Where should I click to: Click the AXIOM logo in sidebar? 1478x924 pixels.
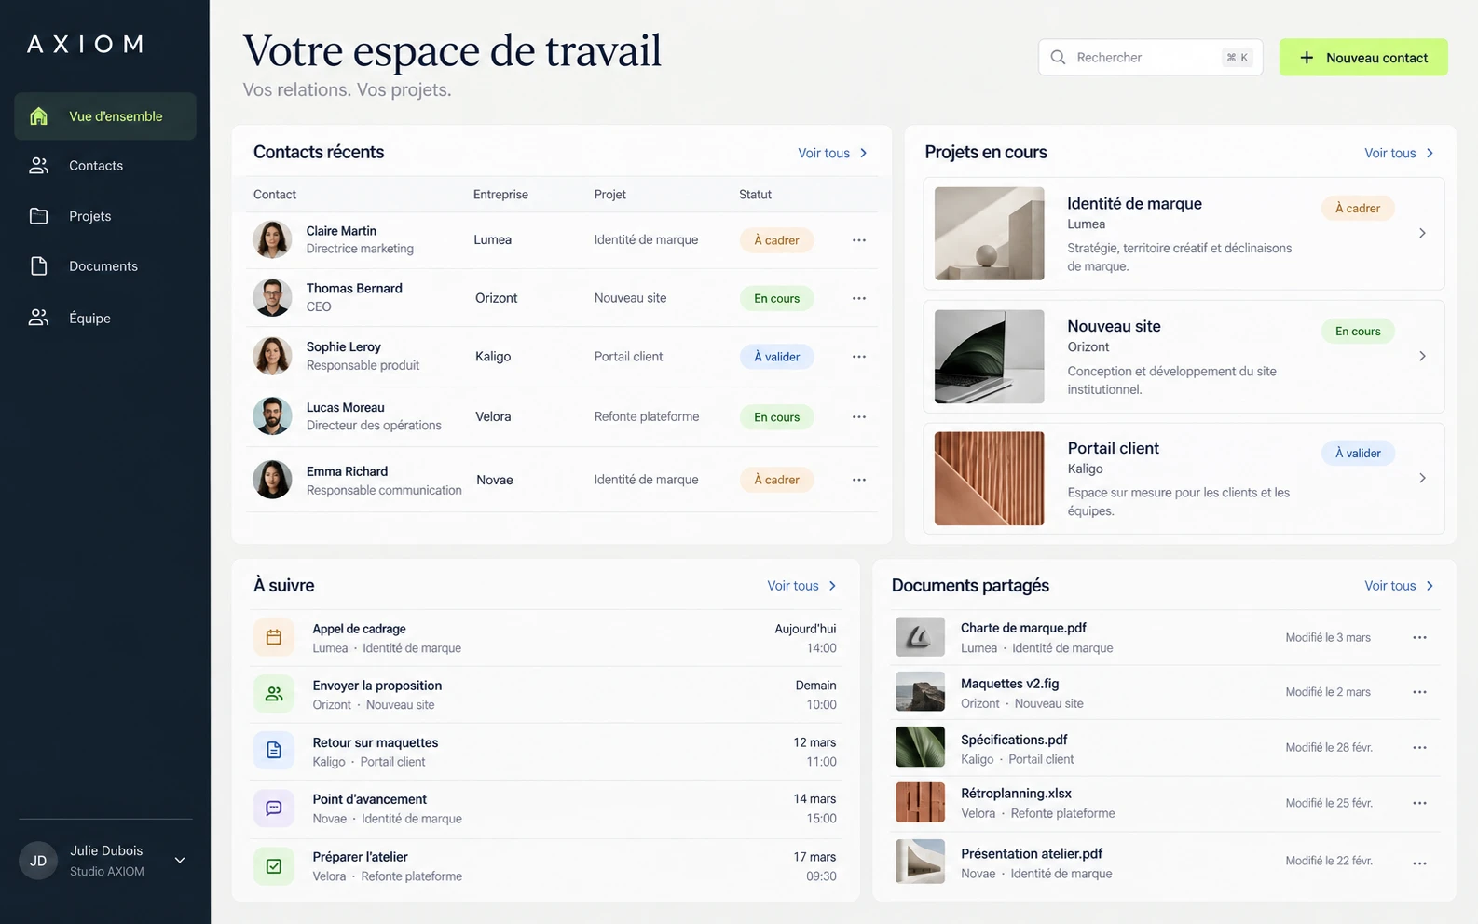(85, 45)
